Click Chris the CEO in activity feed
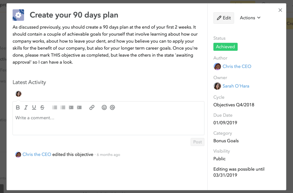Screen dimensions: 293x193 click(x=37, y=154)
